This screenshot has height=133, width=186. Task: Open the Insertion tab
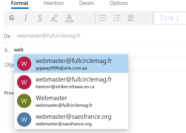click(53, 3)
